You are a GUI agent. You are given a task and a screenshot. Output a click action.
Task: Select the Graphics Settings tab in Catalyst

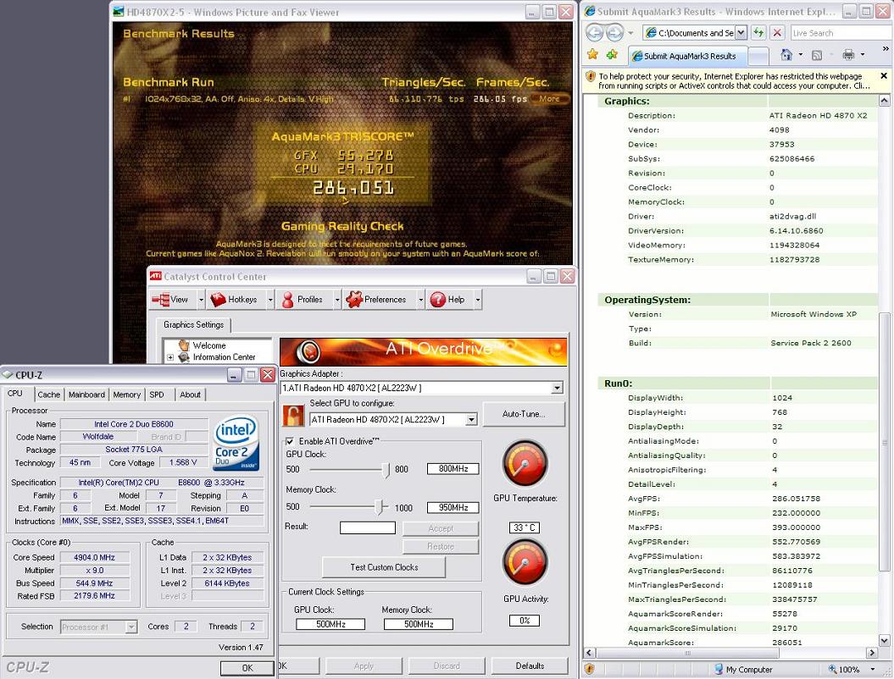tap(194, 325)
